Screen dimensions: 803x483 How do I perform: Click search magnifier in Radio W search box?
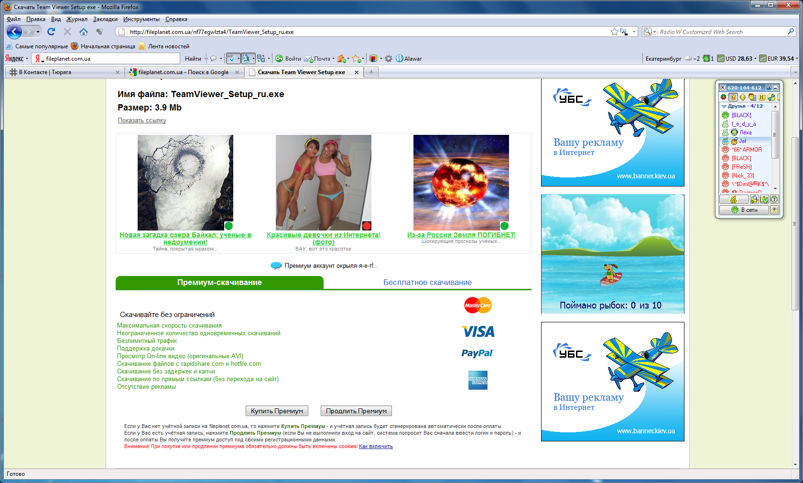[791, 32]
